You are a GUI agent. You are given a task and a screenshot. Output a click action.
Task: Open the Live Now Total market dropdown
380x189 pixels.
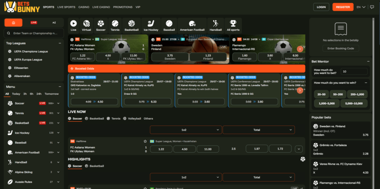[x=259, y=130]
